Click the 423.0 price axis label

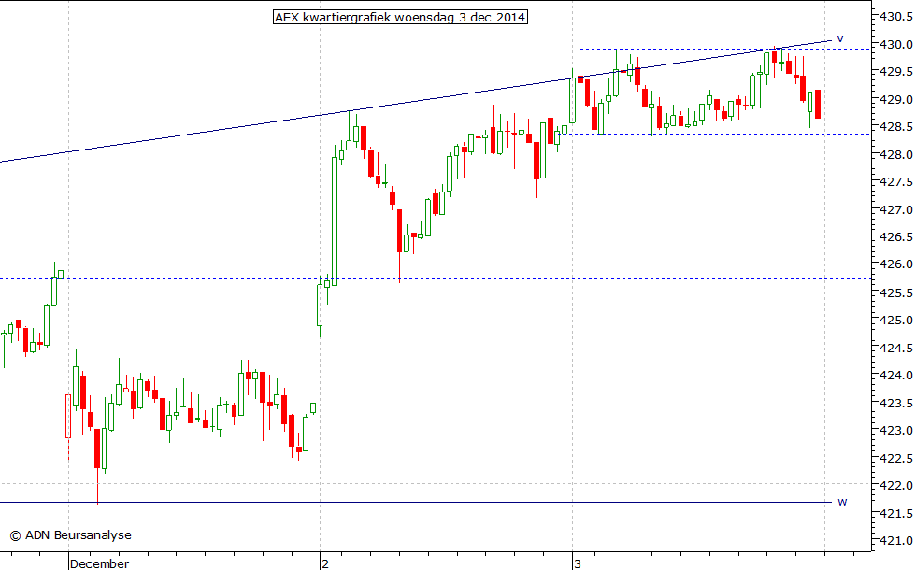[896, 431]
